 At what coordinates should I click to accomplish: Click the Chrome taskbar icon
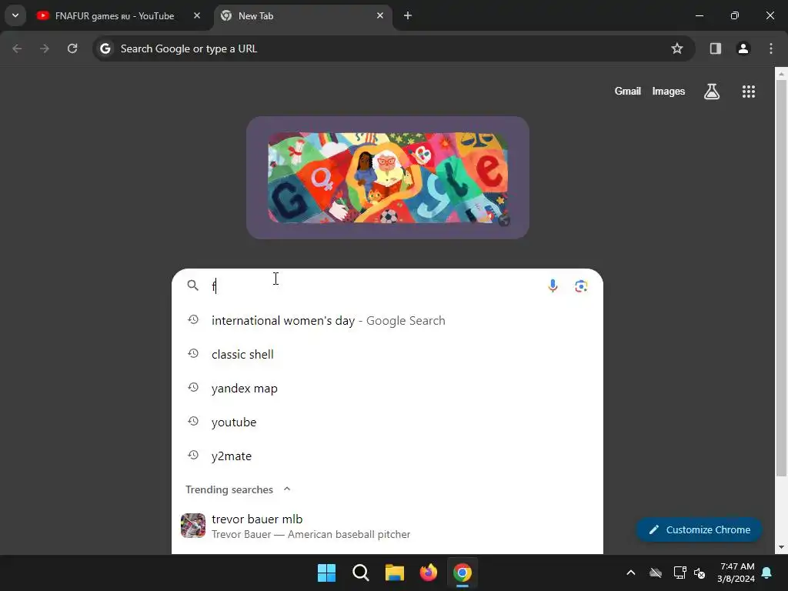click(462, 573)
